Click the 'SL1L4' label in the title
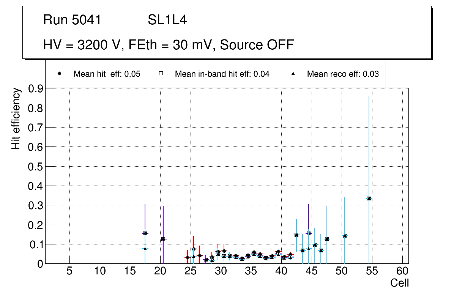The image size is (454, 293). point(167,20)
